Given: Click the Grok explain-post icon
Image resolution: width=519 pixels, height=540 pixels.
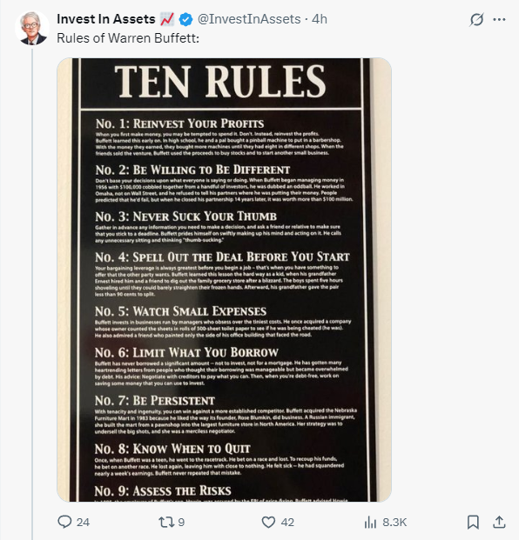Looking at the screenshot, I should tap(476, 20).
